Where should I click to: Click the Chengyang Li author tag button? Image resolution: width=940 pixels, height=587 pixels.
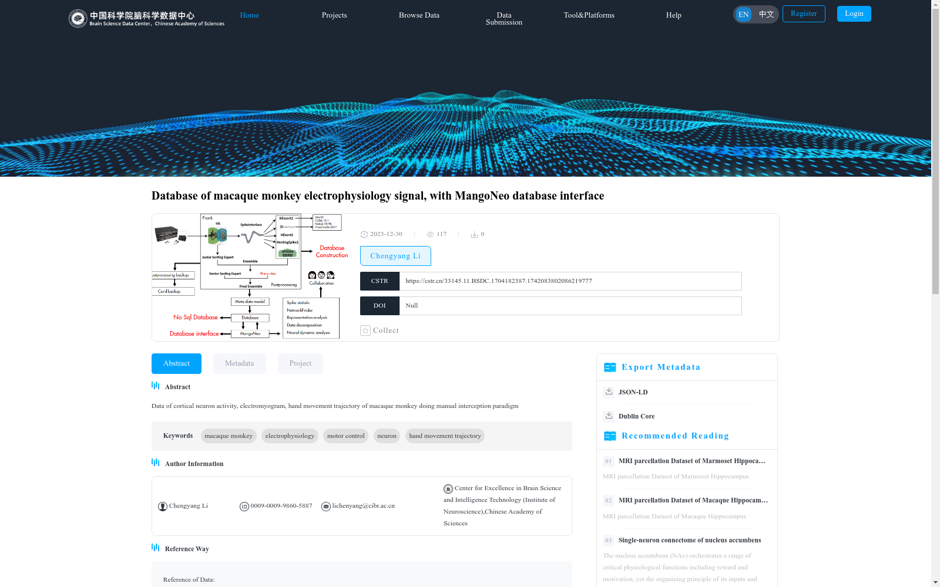[395, 256]
